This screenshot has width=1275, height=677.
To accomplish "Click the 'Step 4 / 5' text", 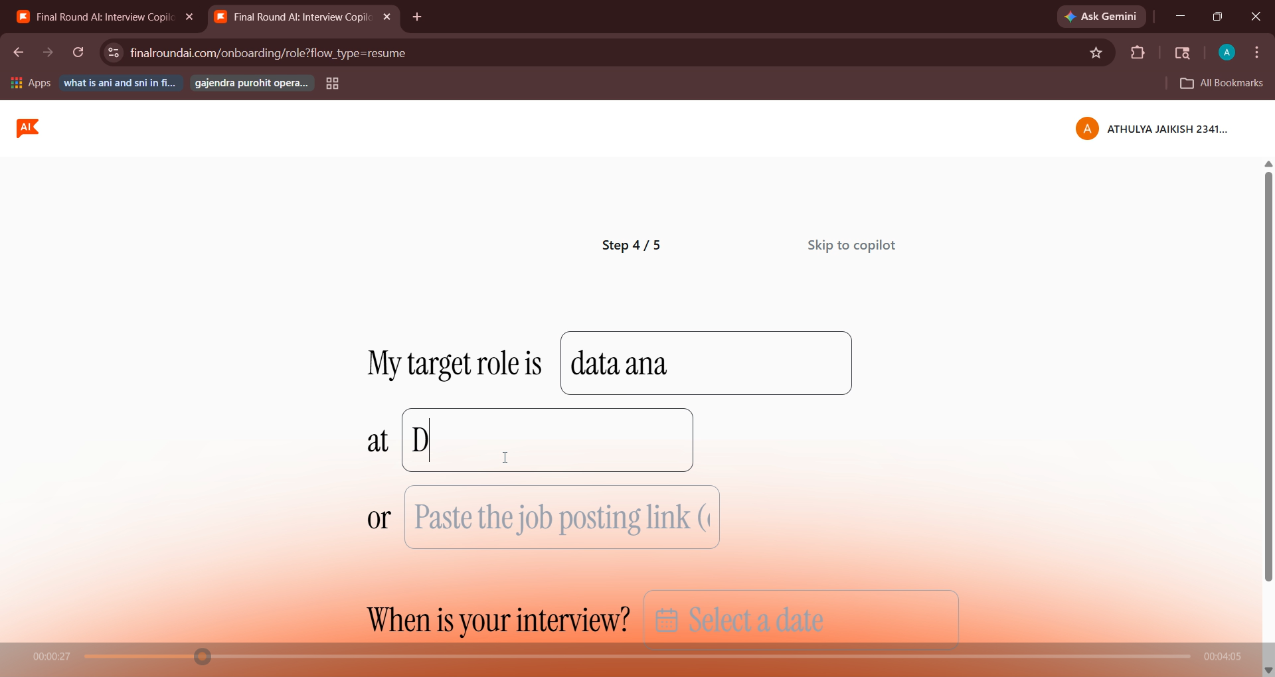I will click(631, 246).
